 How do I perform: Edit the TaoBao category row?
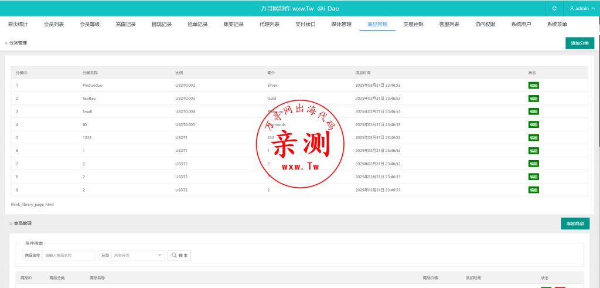point(534,99)
